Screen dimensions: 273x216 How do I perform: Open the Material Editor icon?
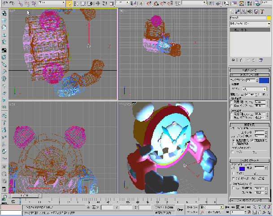click(250, 3)
